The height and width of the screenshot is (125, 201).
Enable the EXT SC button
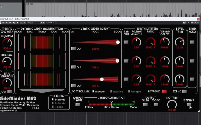click(x=184, y=91)
